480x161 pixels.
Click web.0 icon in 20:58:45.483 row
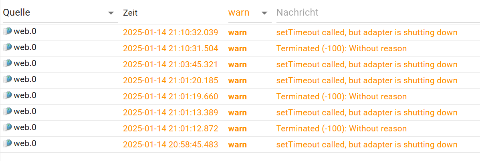click(7, 144)
